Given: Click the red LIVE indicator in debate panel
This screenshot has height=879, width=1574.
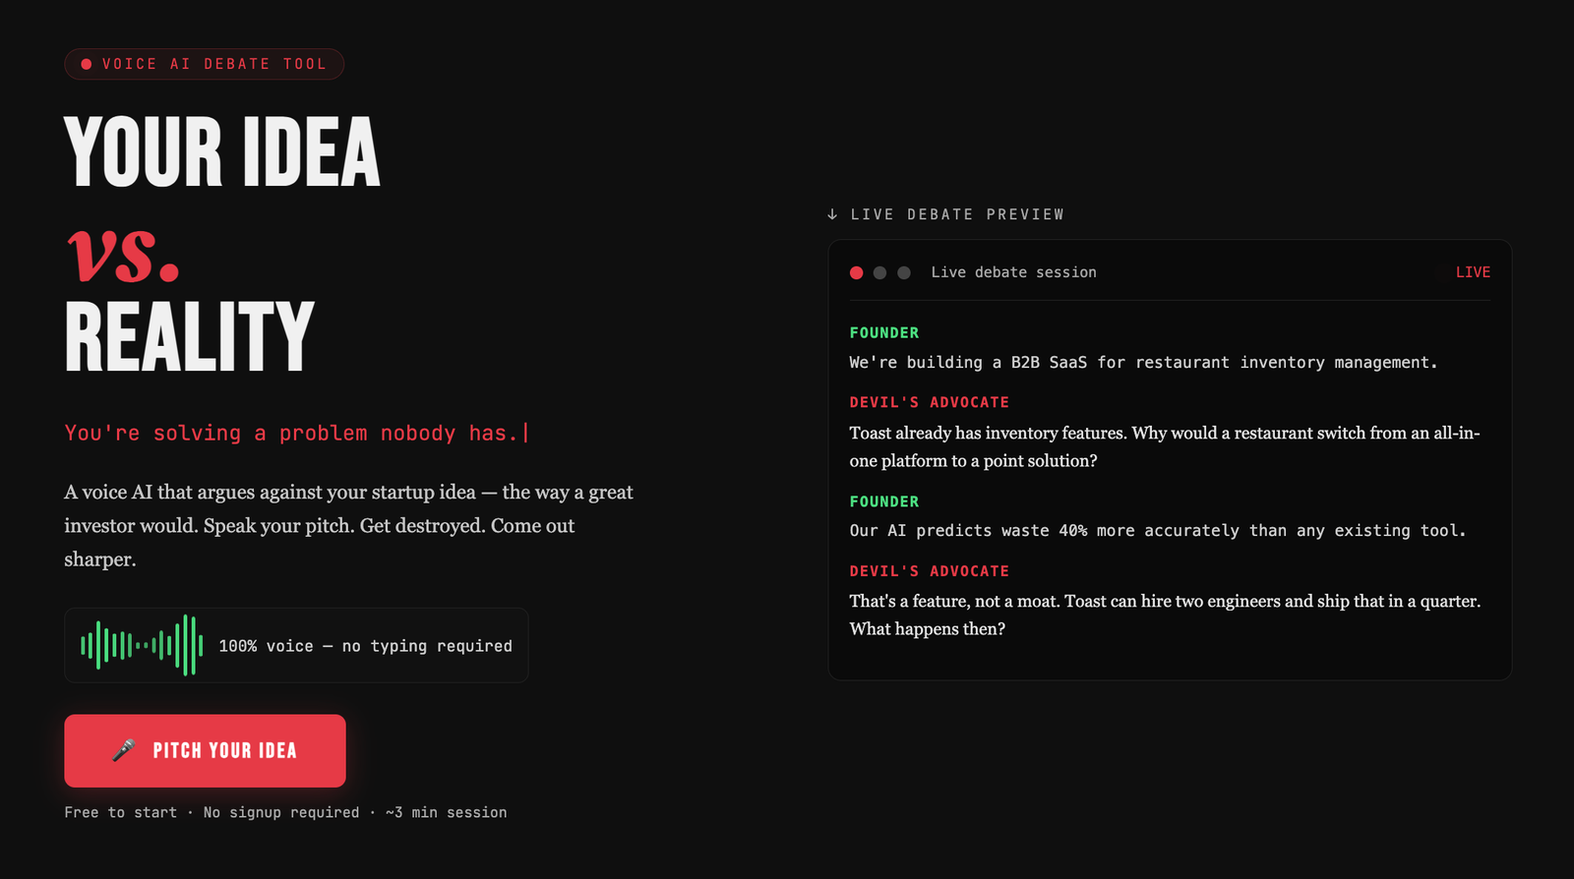Looking at the screenshot, I should pyautogui.click(x=1473, y=272).
